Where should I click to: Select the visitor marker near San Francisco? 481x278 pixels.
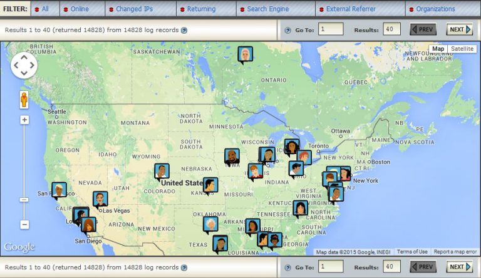coord(59,190)
